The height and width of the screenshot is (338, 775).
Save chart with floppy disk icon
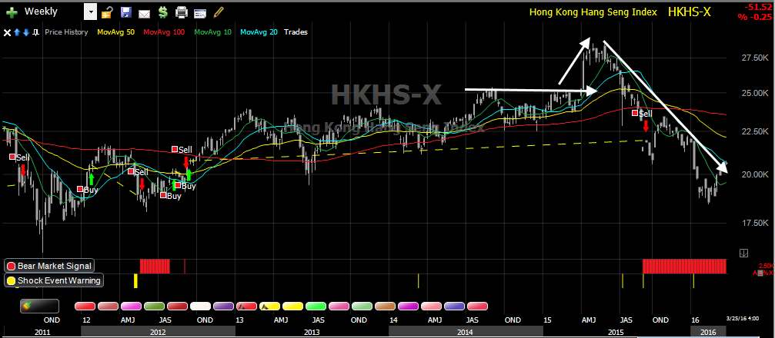(x=126, y=12)
